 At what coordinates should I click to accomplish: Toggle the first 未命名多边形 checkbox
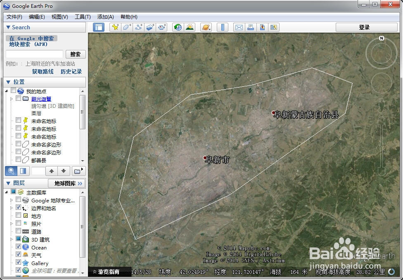pos(18,143)
